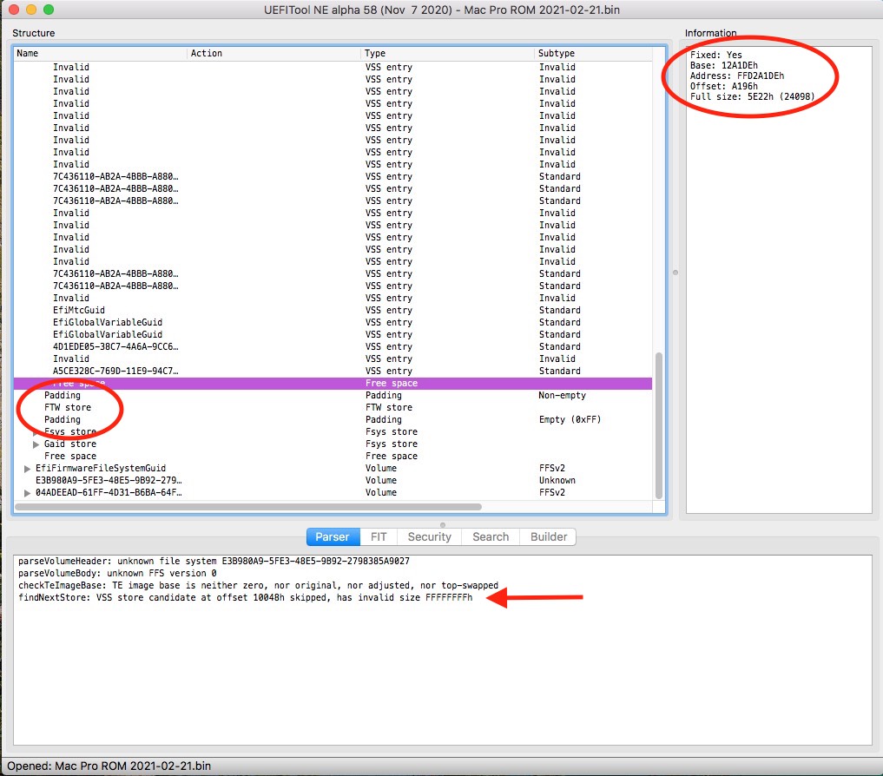Viewport: 883px width, 776px height.
Task: Open the Security tab
Action: tap(429, 536)
